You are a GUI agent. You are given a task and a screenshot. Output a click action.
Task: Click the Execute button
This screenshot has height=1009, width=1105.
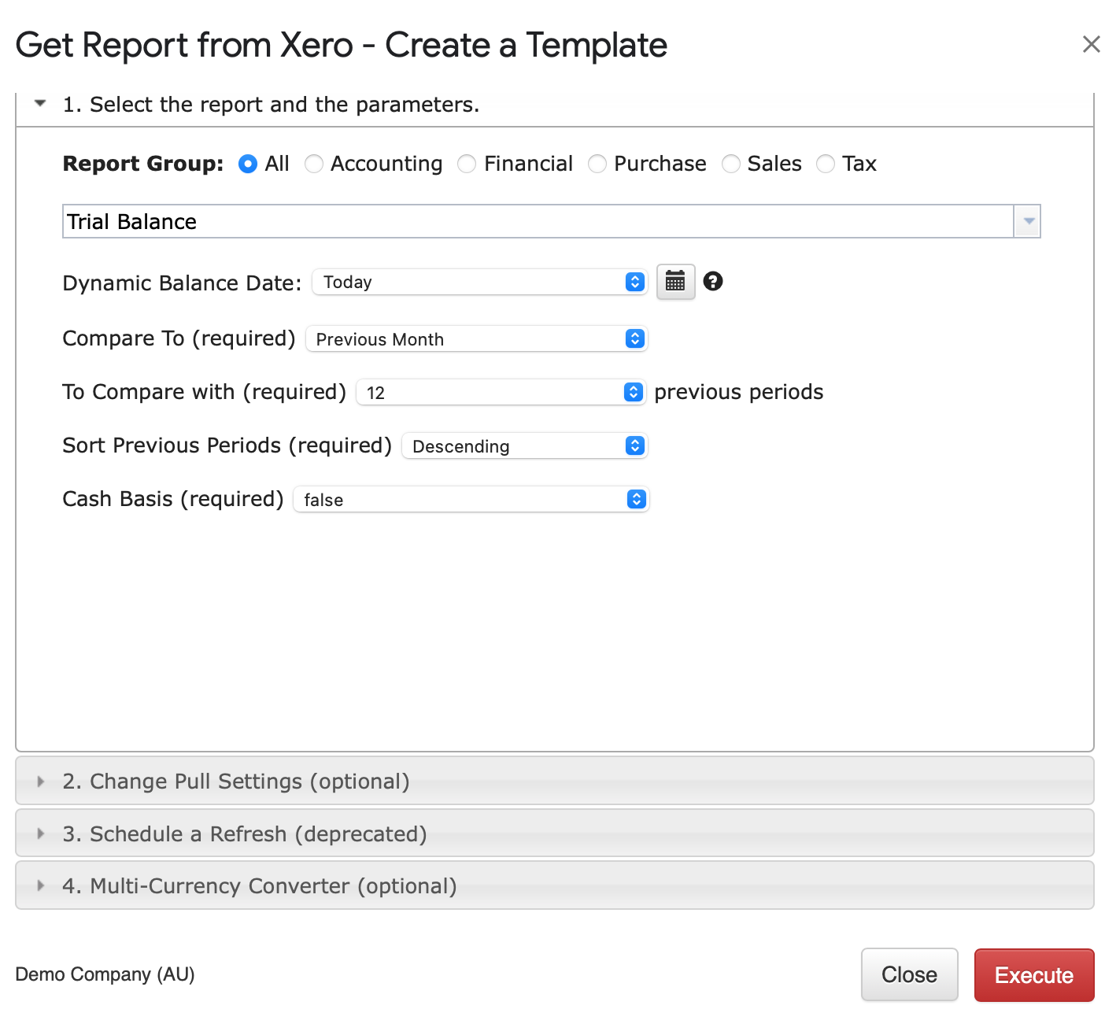pyautogui.click(x=1034, y=975)
